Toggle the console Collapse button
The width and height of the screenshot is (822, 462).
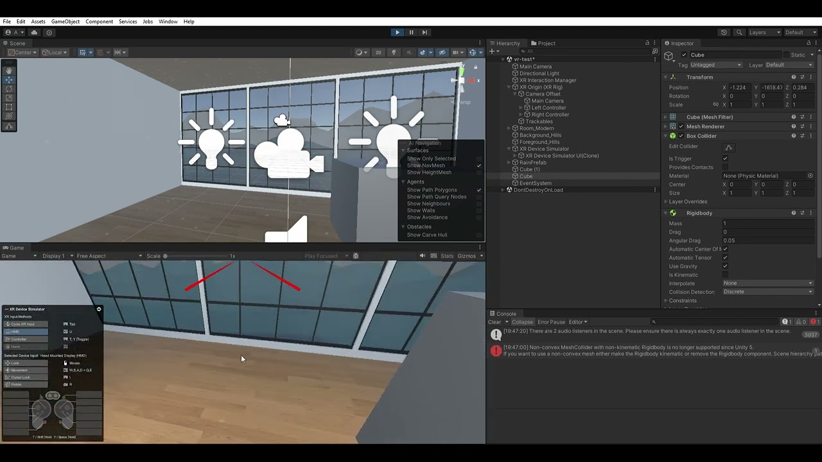[522, 322]
